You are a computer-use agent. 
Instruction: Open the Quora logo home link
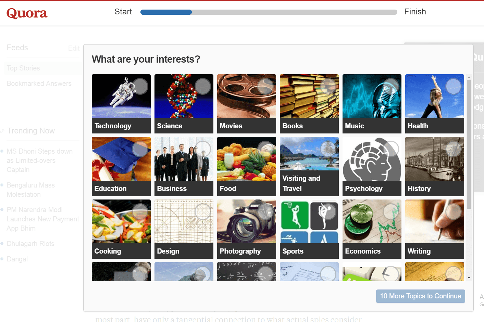click(x=27, y=13)
